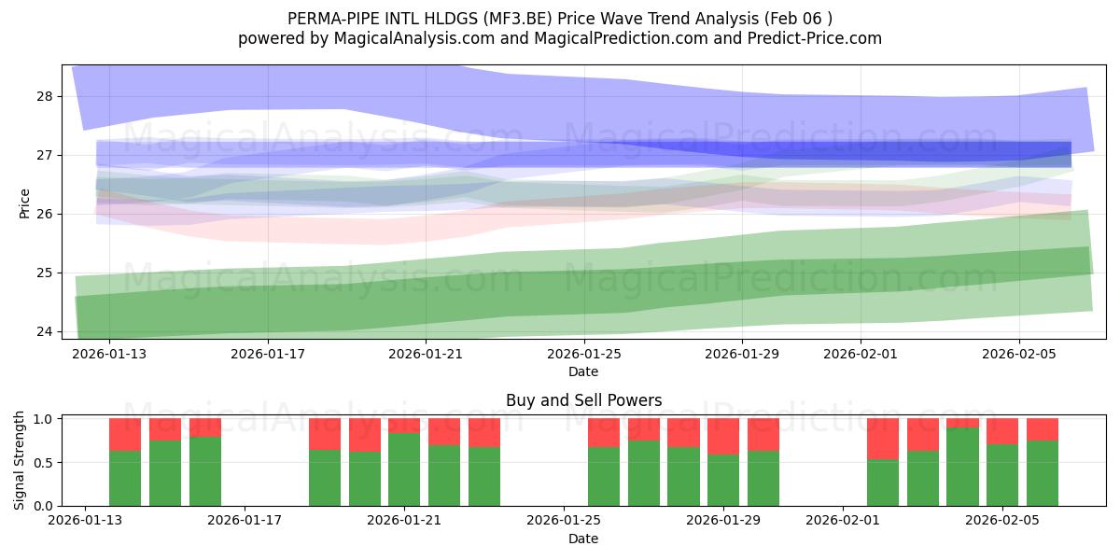Image resolution: width=1120 pixels, height=560 pixels.
Task: Click 2026-01-17 tick under Buy and Sell Powers
Action: pyautogui.click(x=245, y=521)
